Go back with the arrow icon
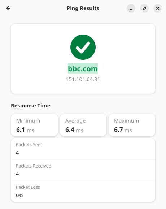This screenshot has height=209, width=166. (8, 8)
